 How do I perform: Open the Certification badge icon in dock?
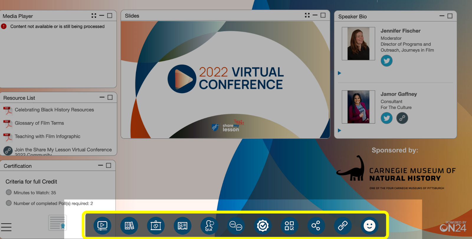pyautogui.click(x=263, y=226)
